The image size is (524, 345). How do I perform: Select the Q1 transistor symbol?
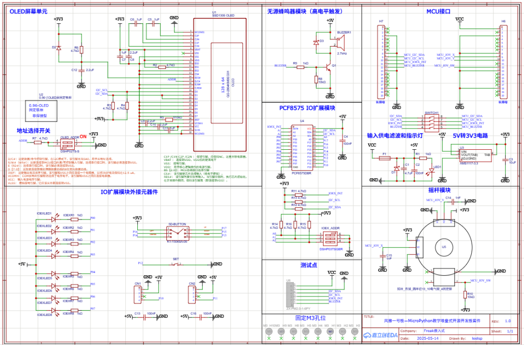pos(329,67)
